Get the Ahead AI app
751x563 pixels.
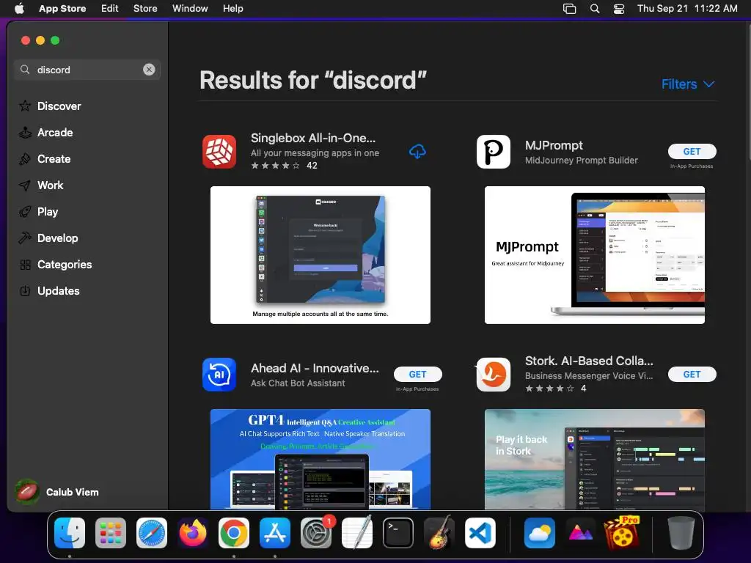coord(417,375)
